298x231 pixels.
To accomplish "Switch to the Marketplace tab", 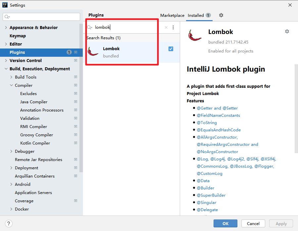I will (x=172, y=15).
